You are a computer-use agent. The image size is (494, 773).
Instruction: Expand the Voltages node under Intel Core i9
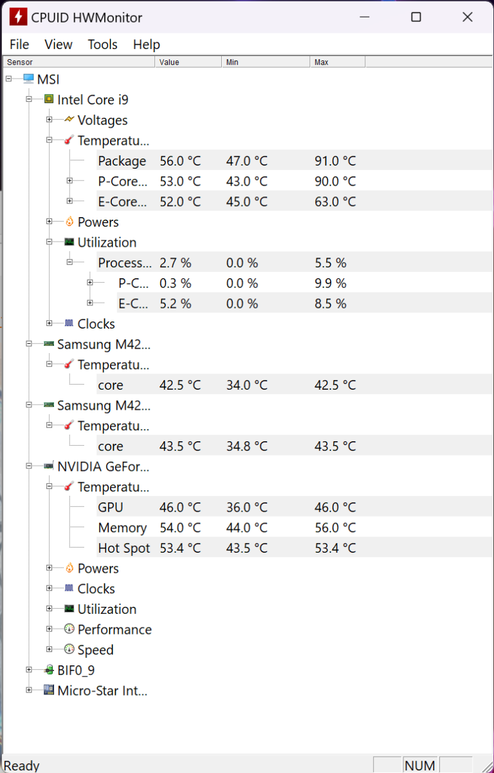pos(50,120)
